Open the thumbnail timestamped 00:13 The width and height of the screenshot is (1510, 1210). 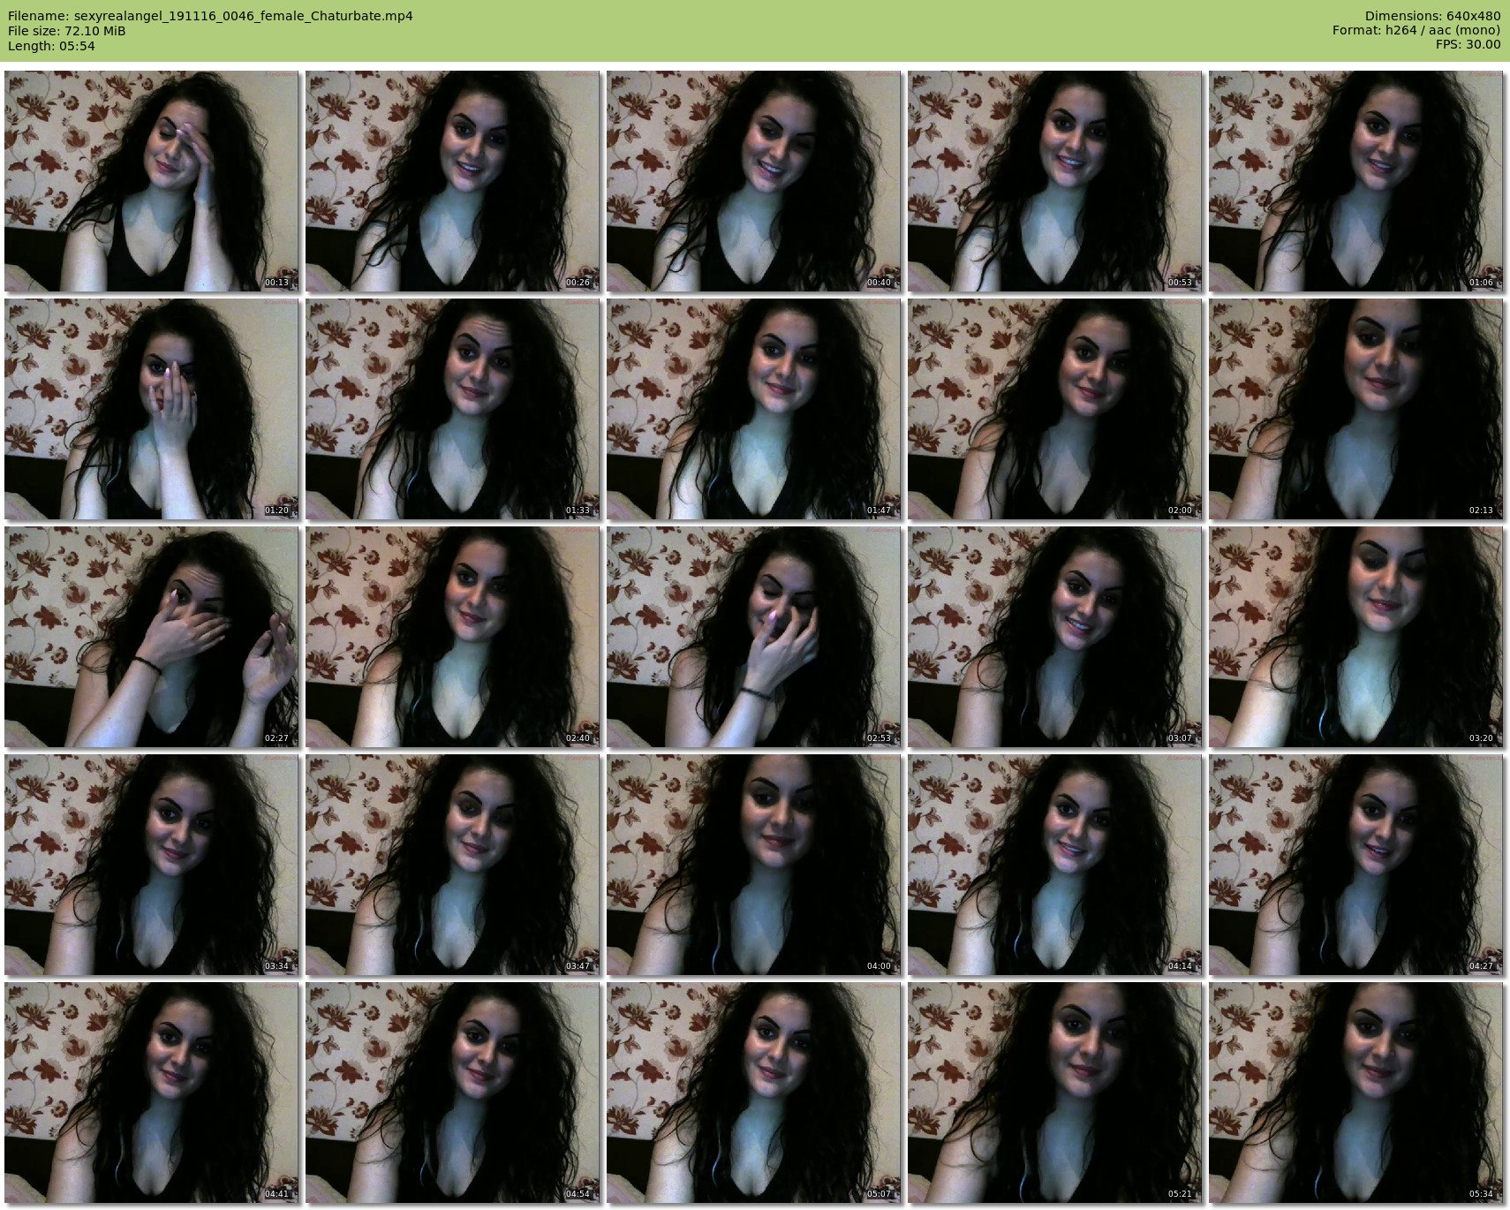pos(151,181)
